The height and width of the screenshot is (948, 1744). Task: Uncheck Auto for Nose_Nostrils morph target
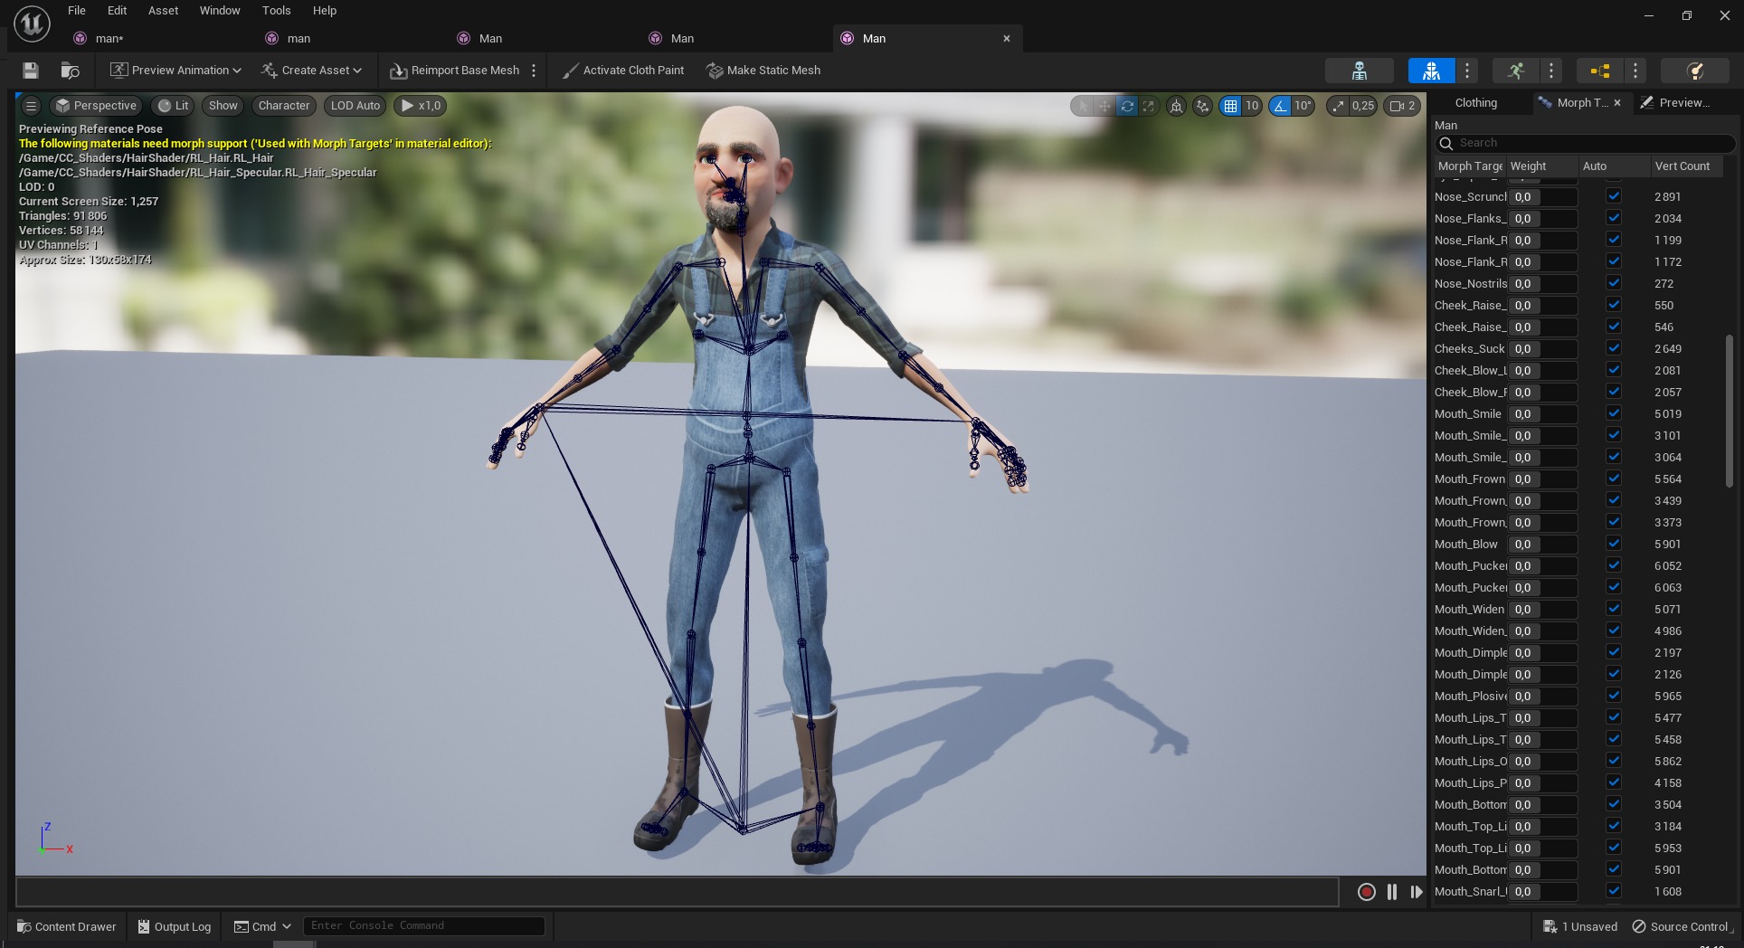1614,283
